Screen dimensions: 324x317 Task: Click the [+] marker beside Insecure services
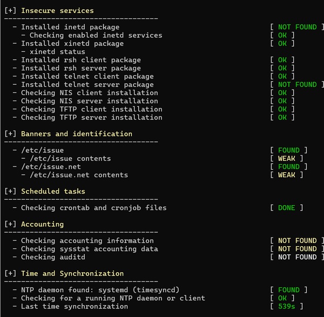click(x=10, y=10)
